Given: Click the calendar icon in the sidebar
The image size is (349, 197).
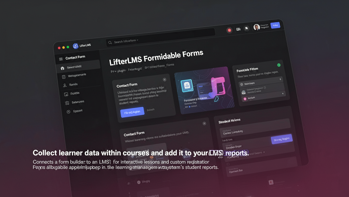Looking at the screenshot, I should (x=64, y=76).
